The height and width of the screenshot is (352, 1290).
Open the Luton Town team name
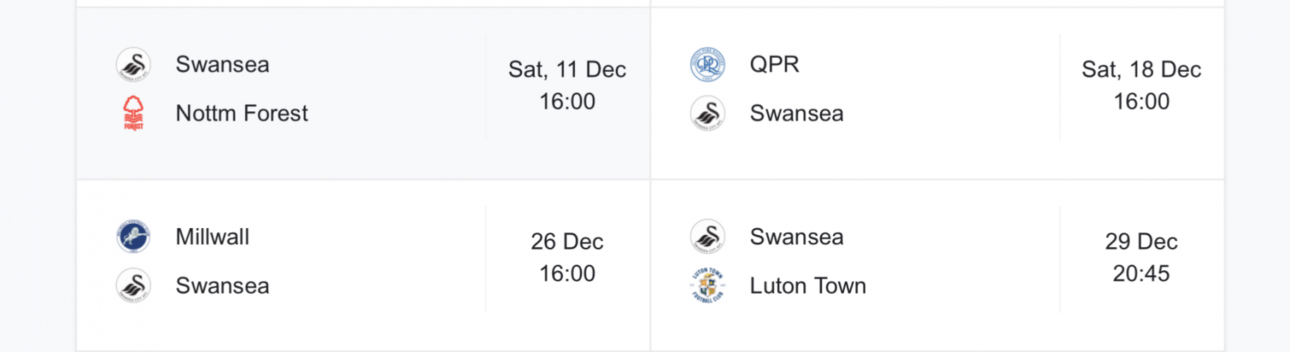(807, 286)
